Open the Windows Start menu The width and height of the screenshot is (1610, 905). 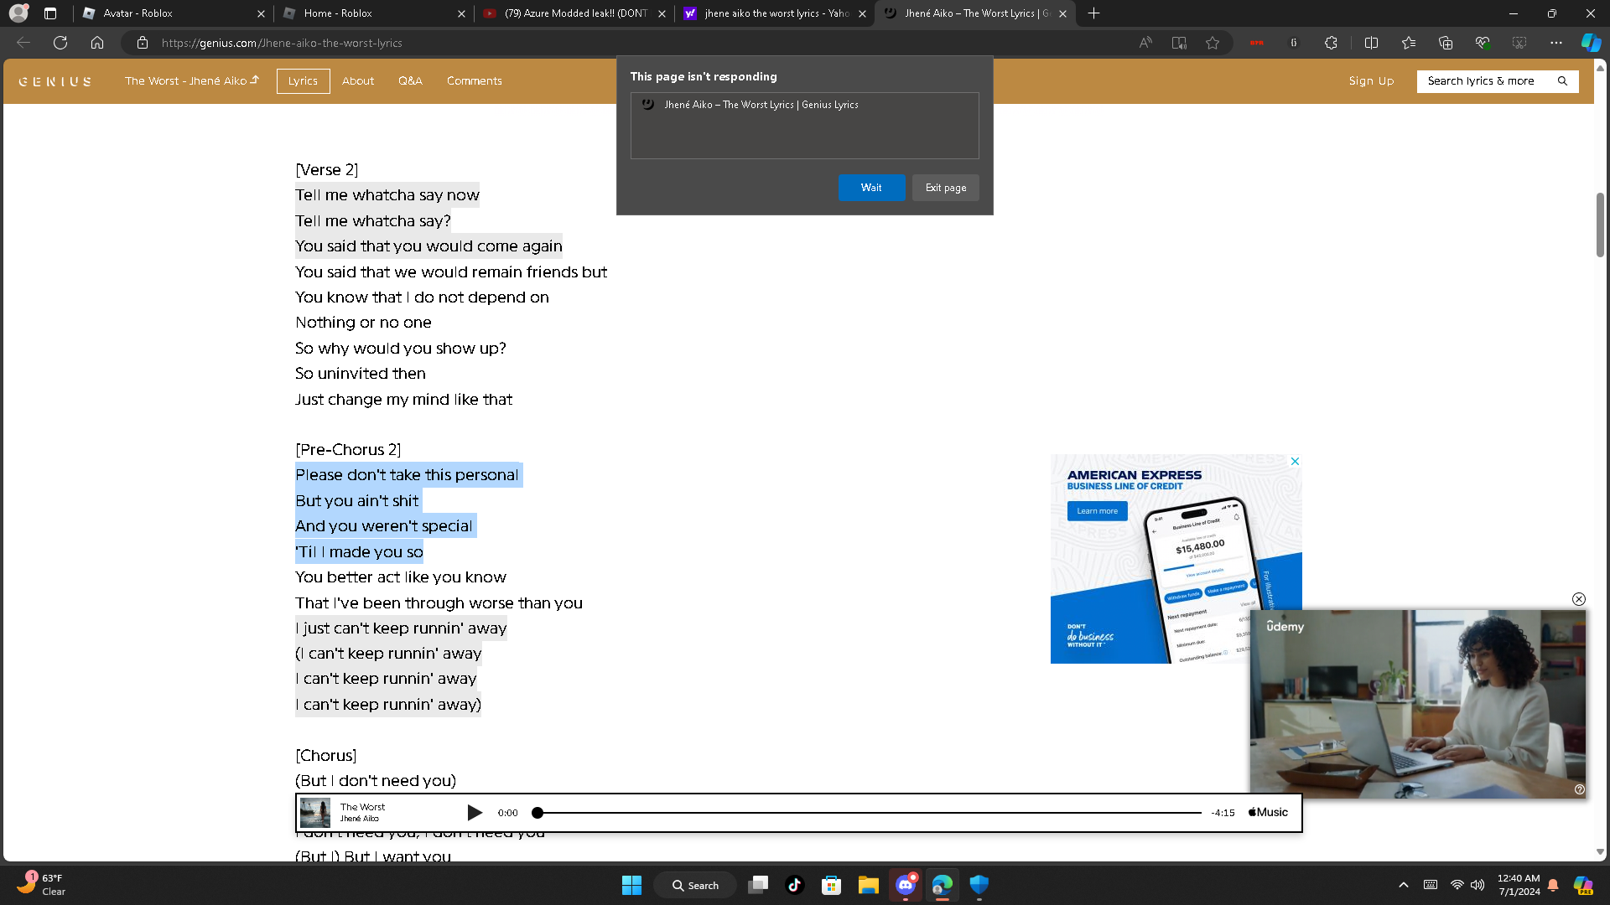[x=631, y=885]
